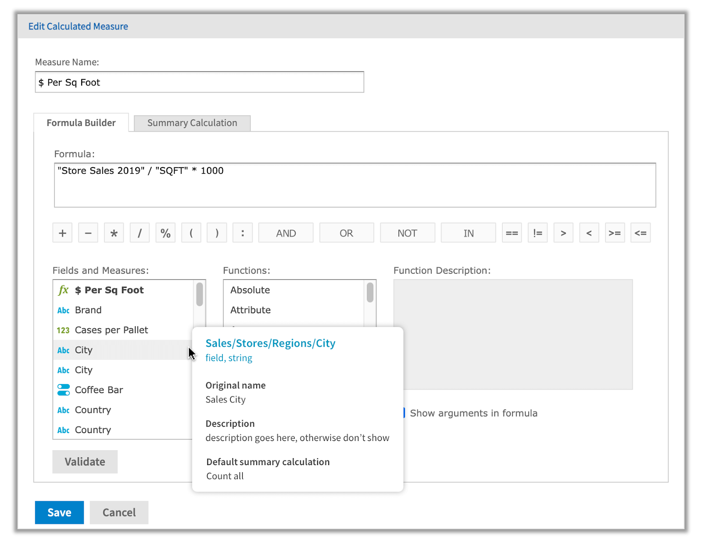Insert the less-than operator

[x=589, y=233]
